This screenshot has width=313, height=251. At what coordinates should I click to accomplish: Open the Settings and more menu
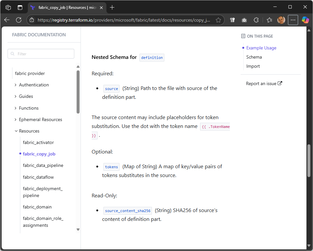coord(293,20)
